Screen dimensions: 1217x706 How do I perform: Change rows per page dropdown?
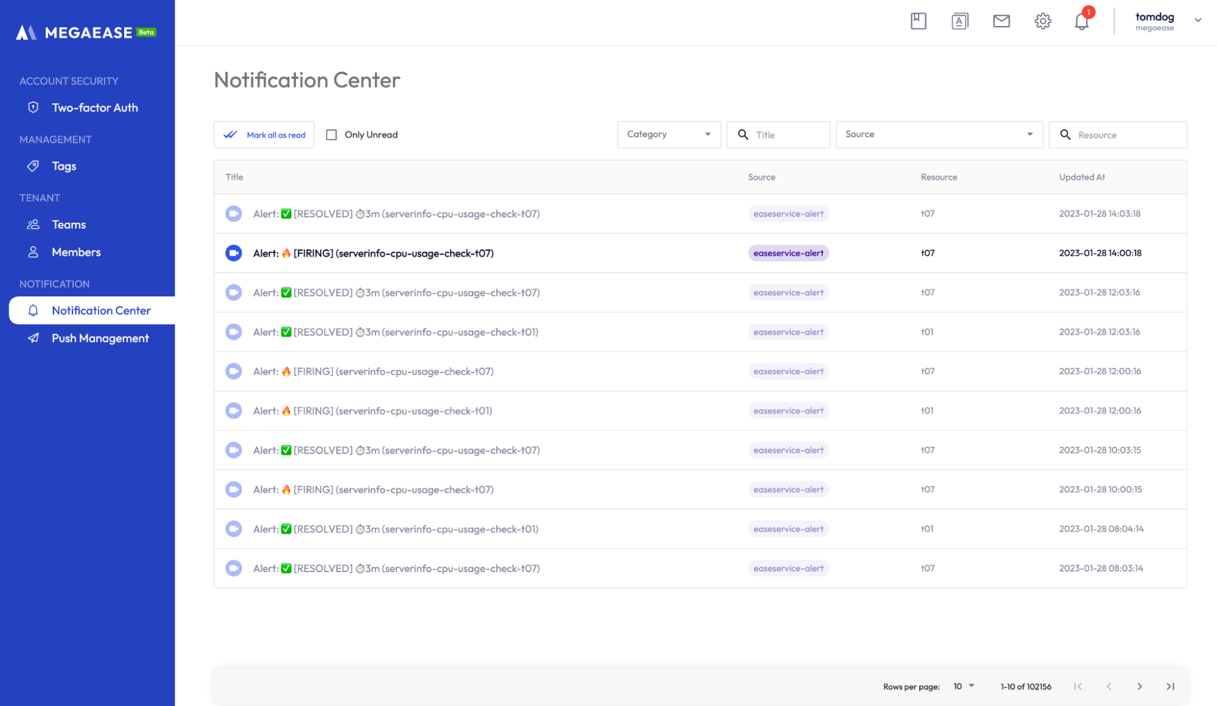[x=964, y=686]
